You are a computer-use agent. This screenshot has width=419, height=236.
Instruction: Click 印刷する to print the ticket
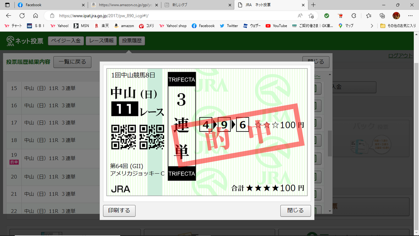click(119, 210)
